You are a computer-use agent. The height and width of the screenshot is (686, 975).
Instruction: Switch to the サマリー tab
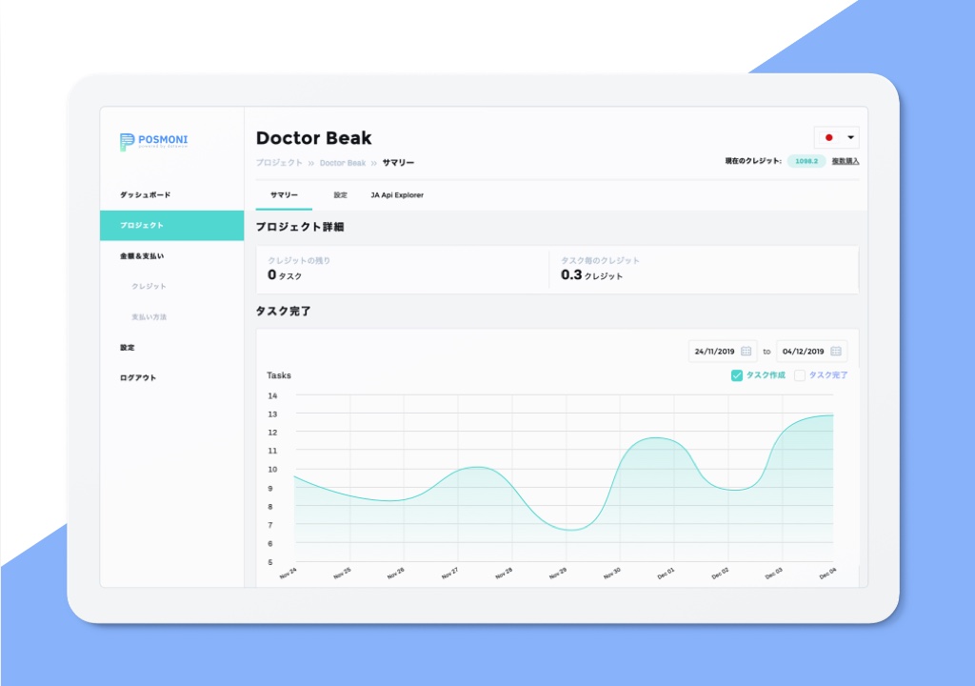pos(284,195)
